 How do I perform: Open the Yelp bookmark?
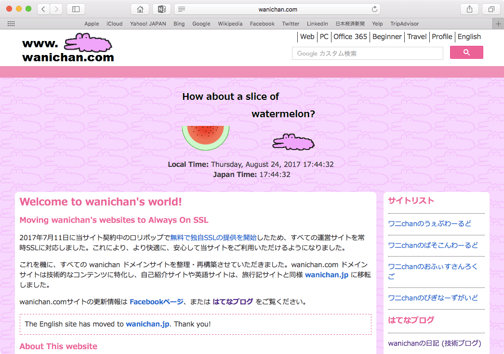pos(377,24)
